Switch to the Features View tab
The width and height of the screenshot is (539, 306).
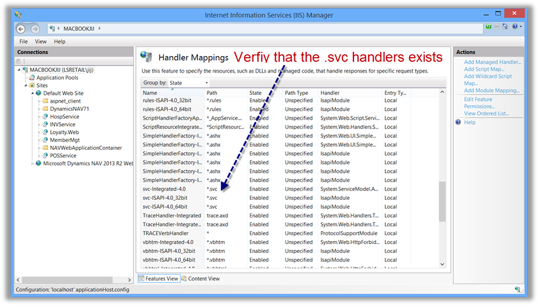tap(158, 278)
